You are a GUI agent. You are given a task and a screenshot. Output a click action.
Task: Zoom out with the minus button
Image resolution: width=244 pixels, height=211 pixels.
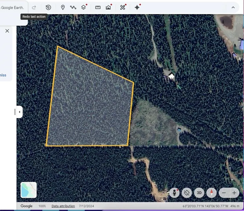224,193
